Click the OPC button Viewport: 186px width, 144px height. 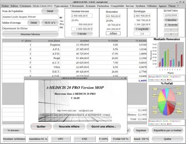[61, 139]
